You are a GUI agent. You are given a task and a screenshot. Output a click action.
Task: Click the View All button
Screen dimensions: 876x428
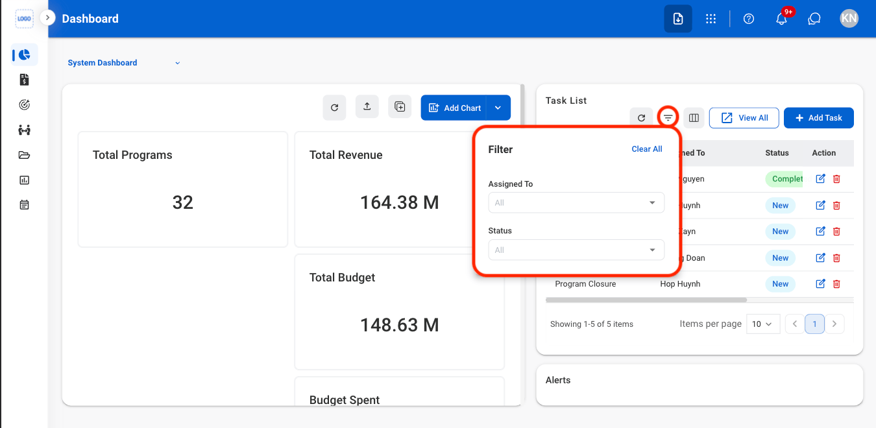coord(744,117)
